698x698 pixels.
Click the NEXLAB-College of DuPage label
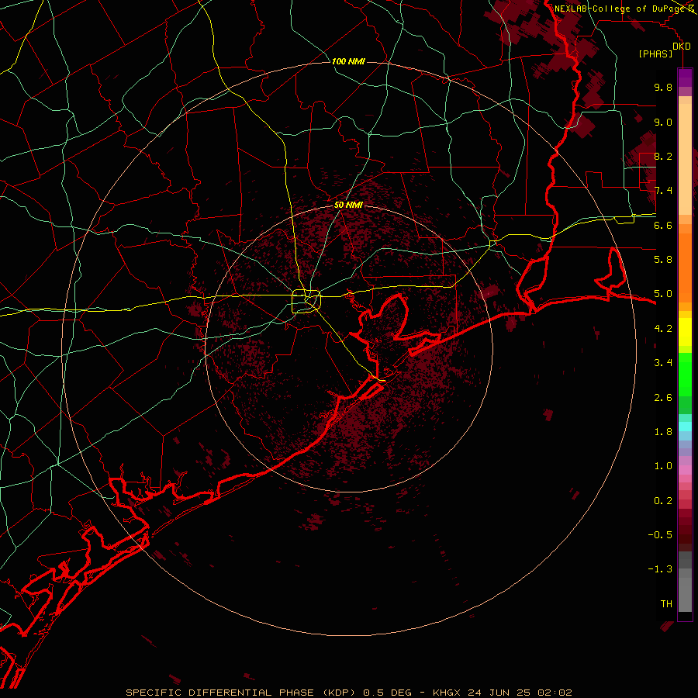point(619,9)
